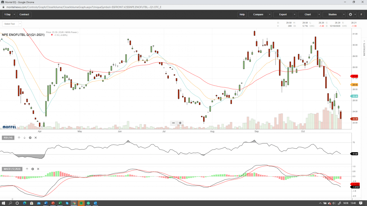Open the Chart menu
The image size is (367, 206).
pos(308,14)
